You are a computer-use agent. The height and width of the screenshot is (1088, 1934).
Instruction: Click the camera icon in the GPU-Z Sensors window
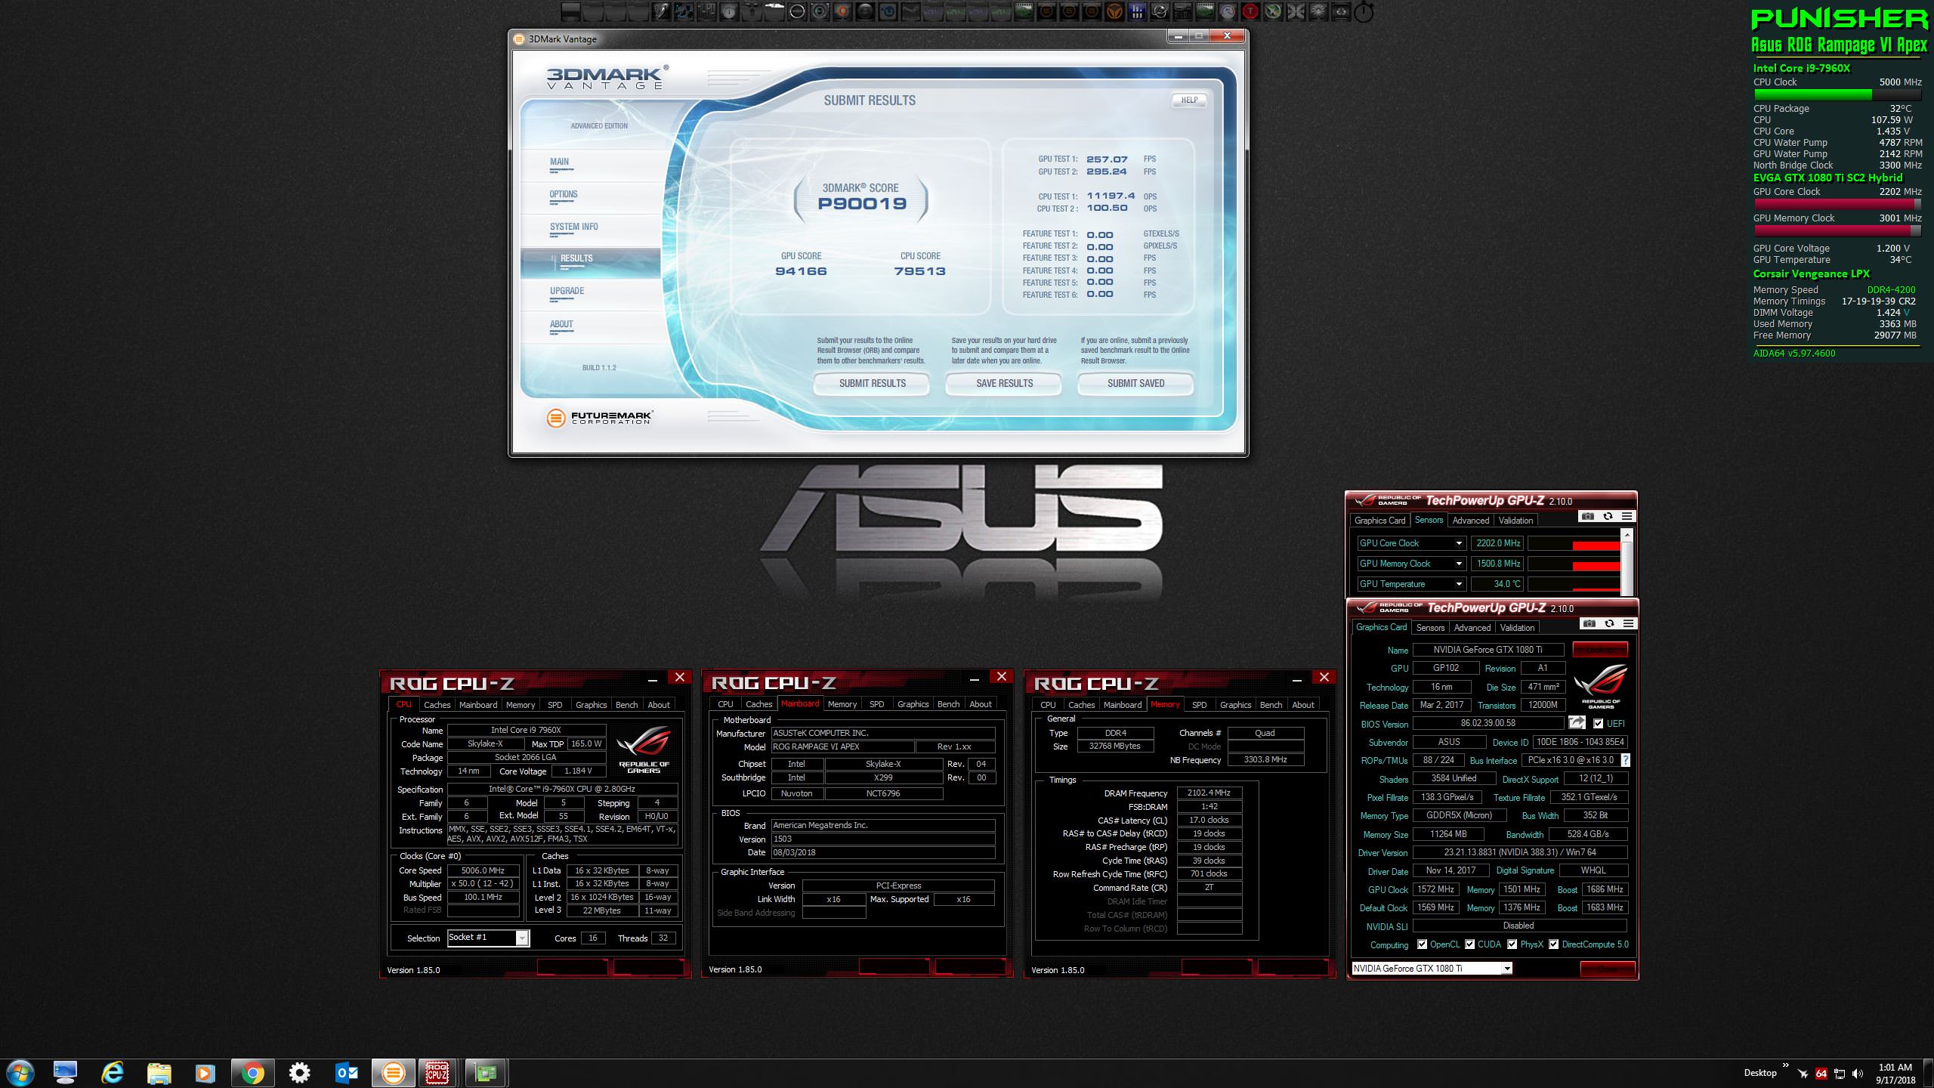coord(1588,516)
